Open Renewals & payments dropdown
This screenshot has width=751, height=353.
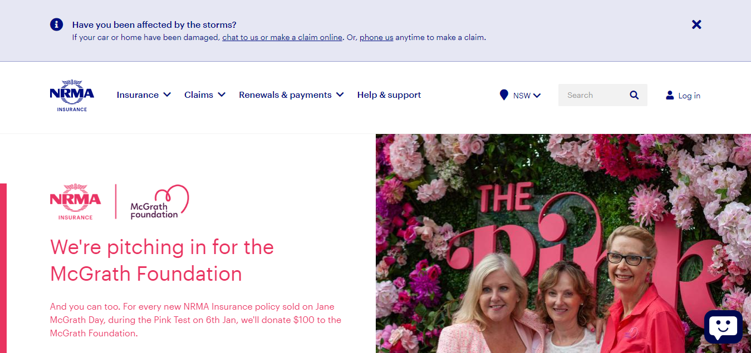[x=291, y=95]
